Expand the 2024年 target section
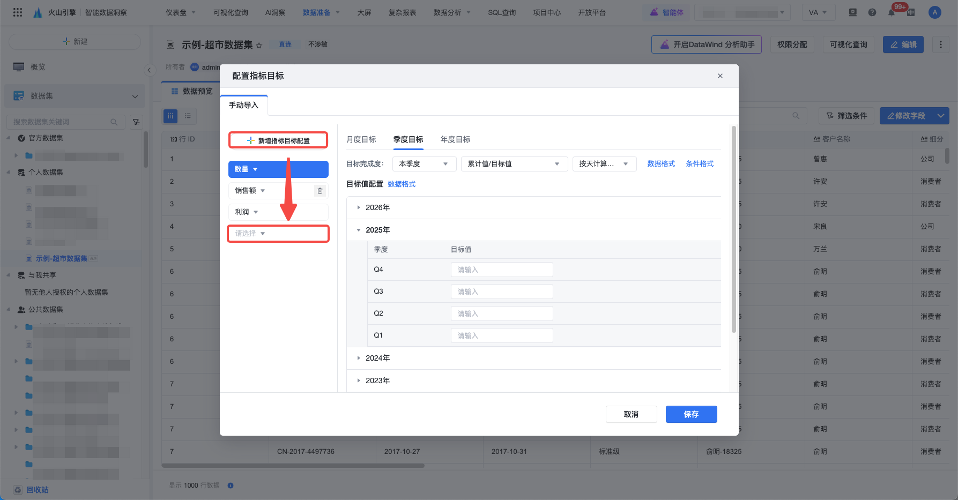958x500 pixels. [359, 358]
